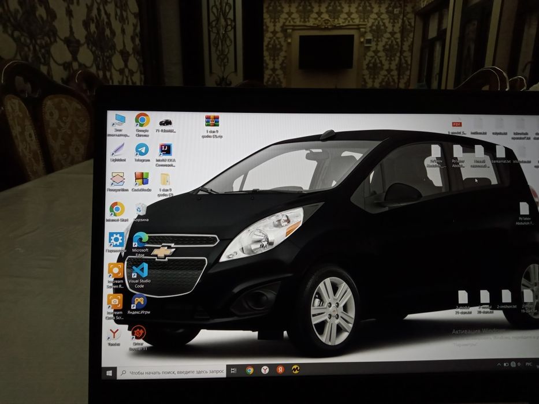Open network globe icon in tray
Image resolution: width=539 pixels, height=404 pixels.
pos(513,364)
